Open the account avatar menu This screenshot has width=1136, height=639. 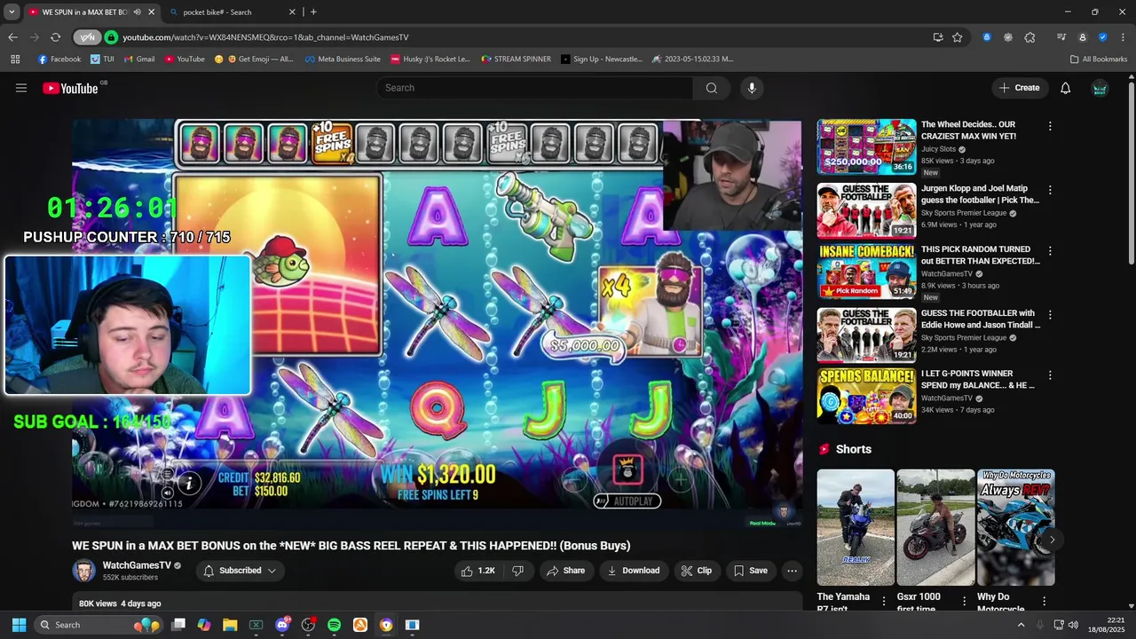[x=1100, y=88]
